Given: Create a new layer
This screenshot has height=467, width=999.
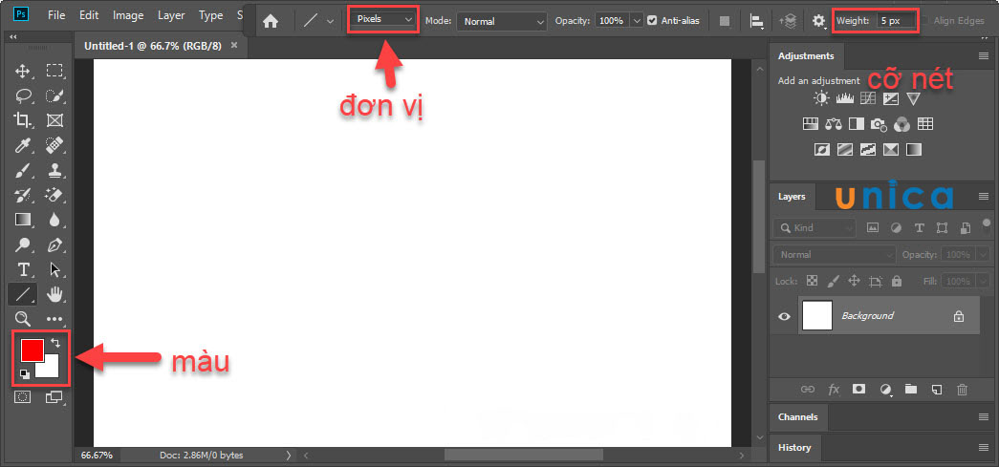Looking at the screenshot, I should pos(936,389).
